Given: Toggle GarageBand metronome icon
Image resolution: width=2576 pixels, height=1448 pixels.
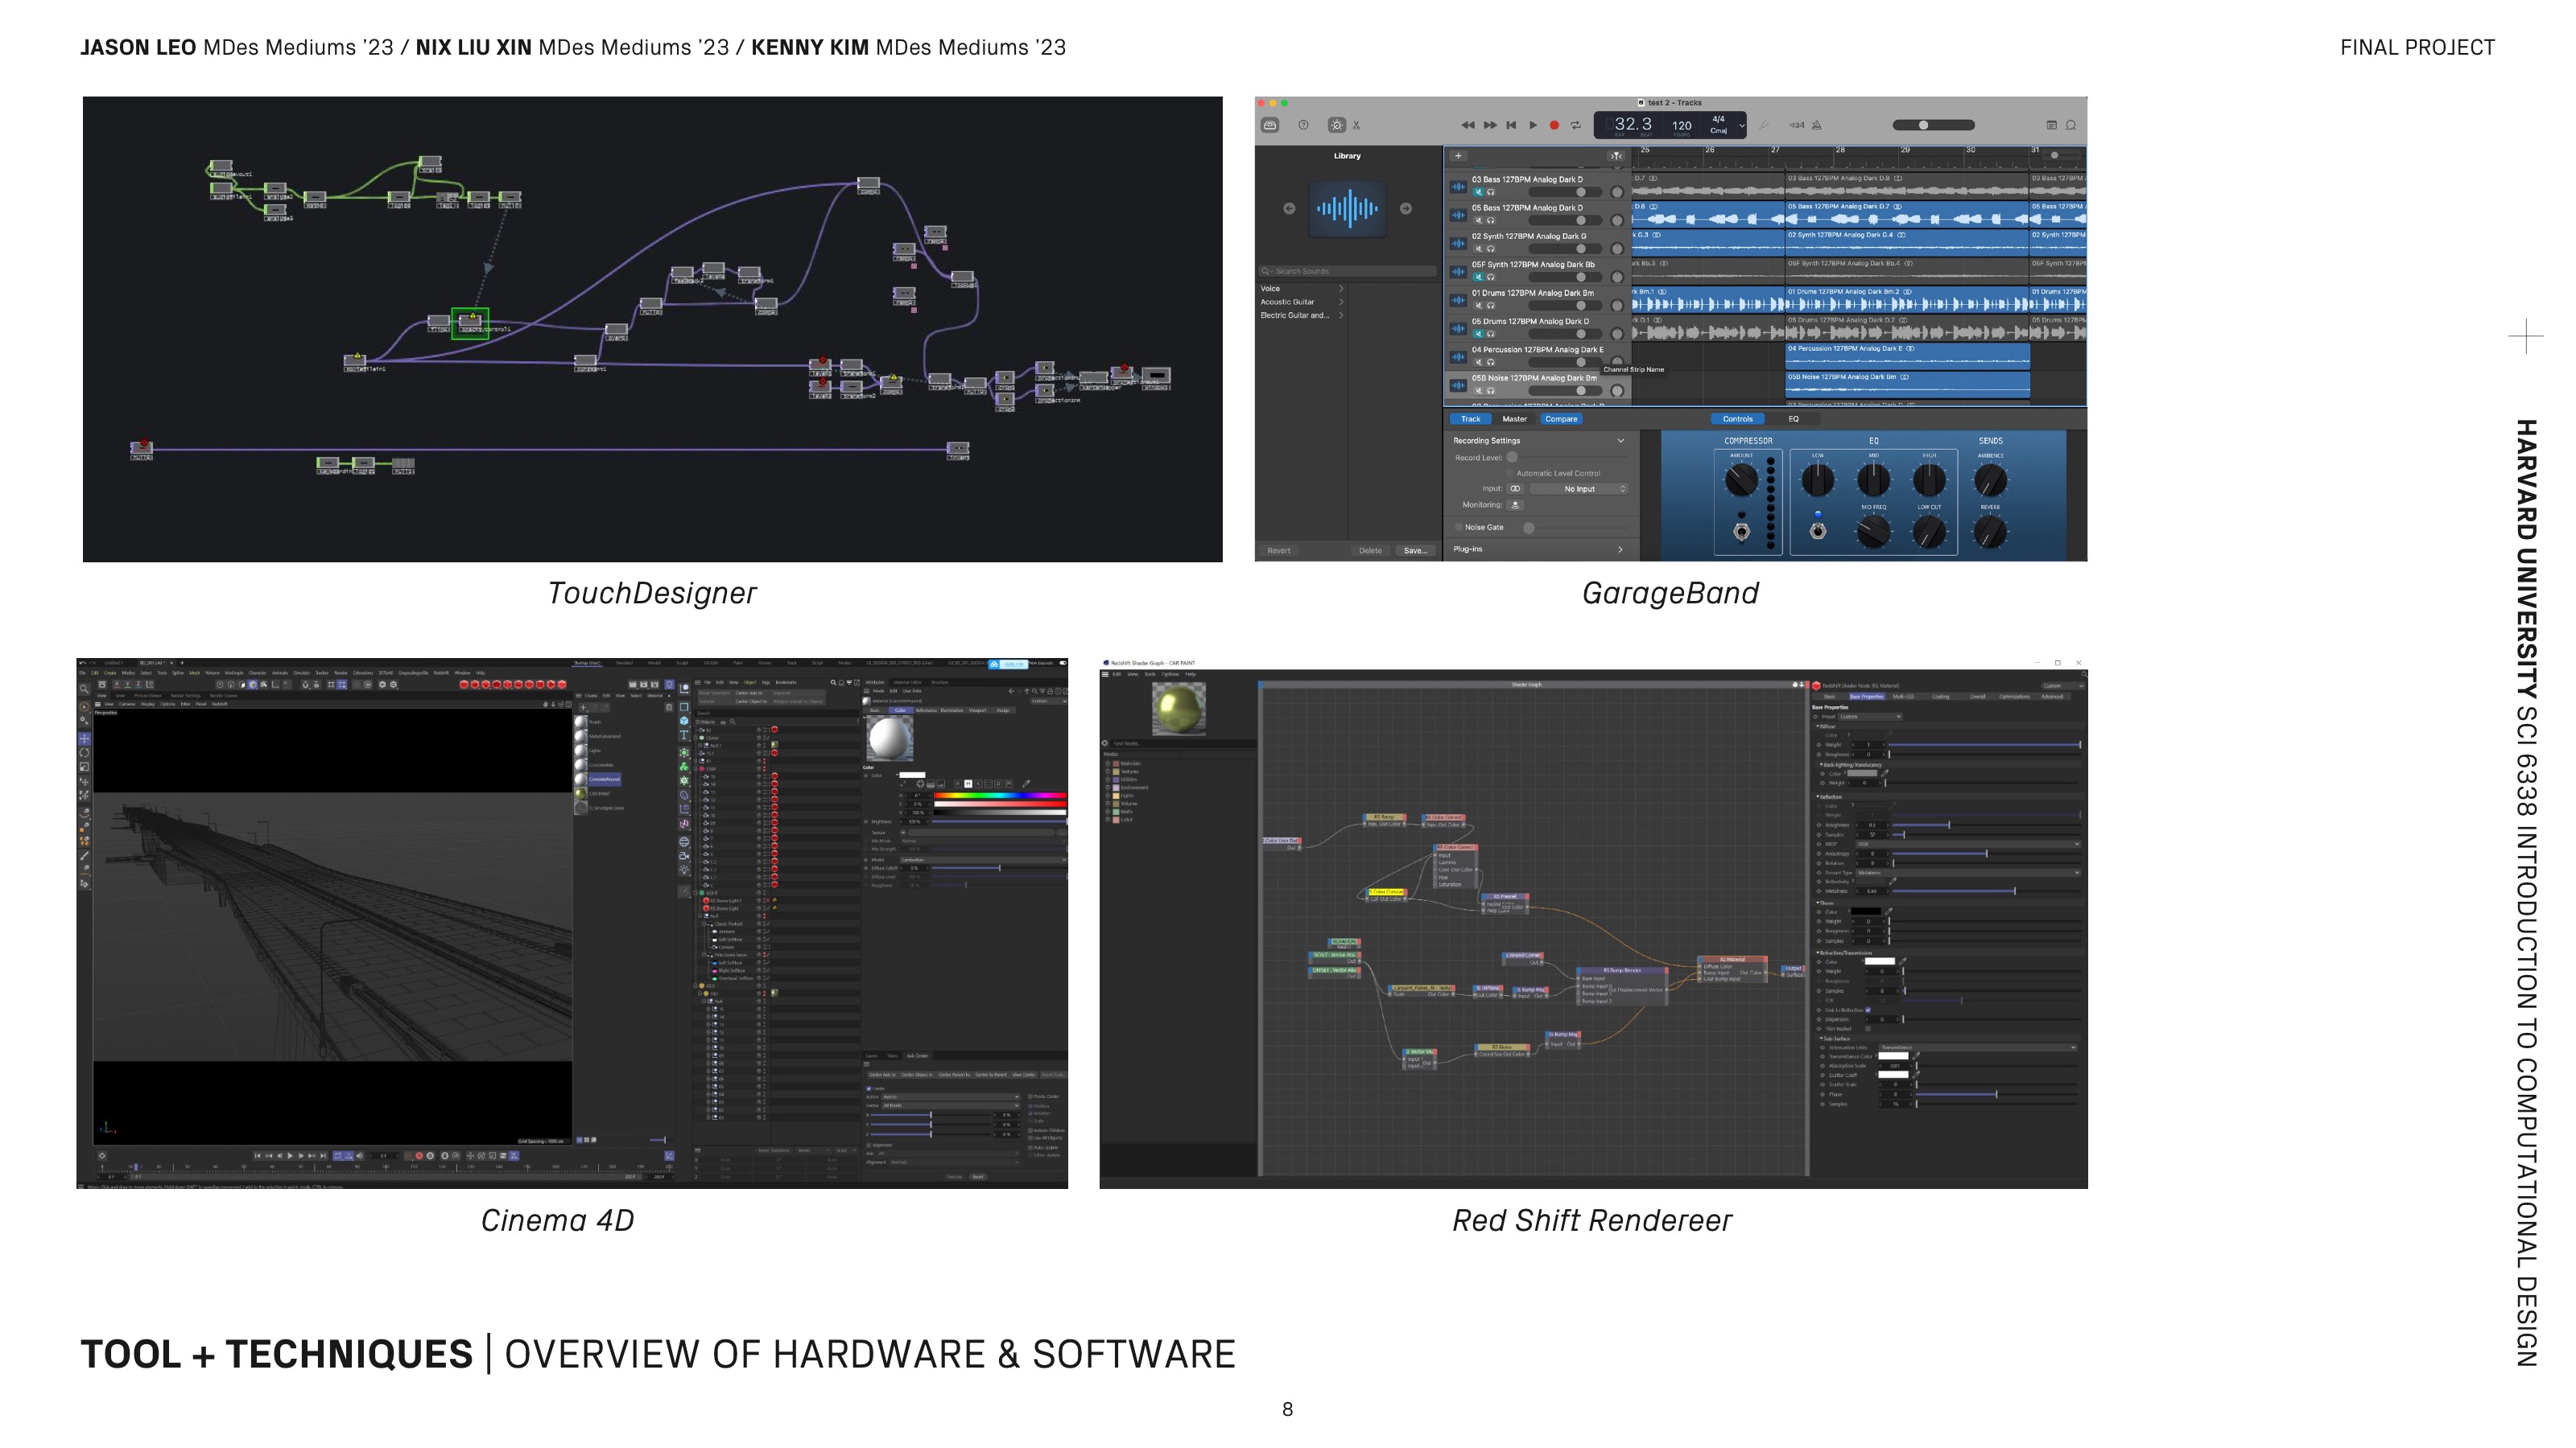Looking at the screenshot, I should [1816, 125].
